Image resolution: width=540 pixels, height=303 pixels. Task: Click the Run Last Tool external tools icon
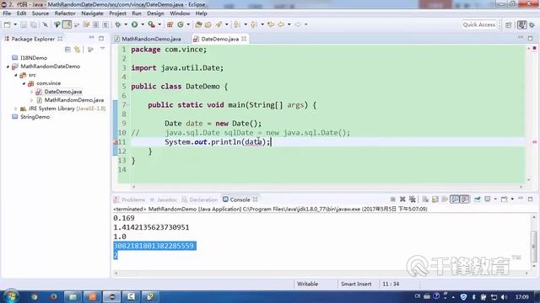151,24
